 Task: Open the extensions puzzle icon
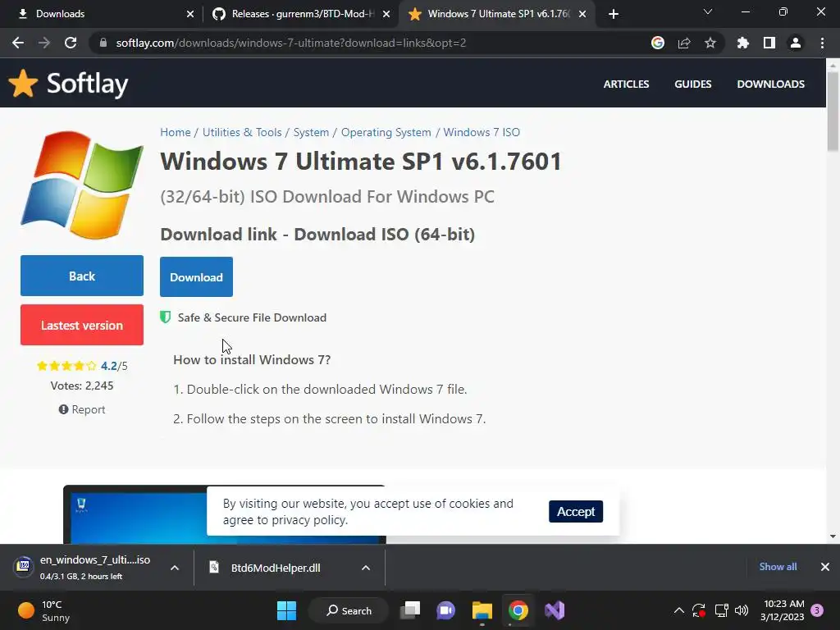click(x=743, y=43)
